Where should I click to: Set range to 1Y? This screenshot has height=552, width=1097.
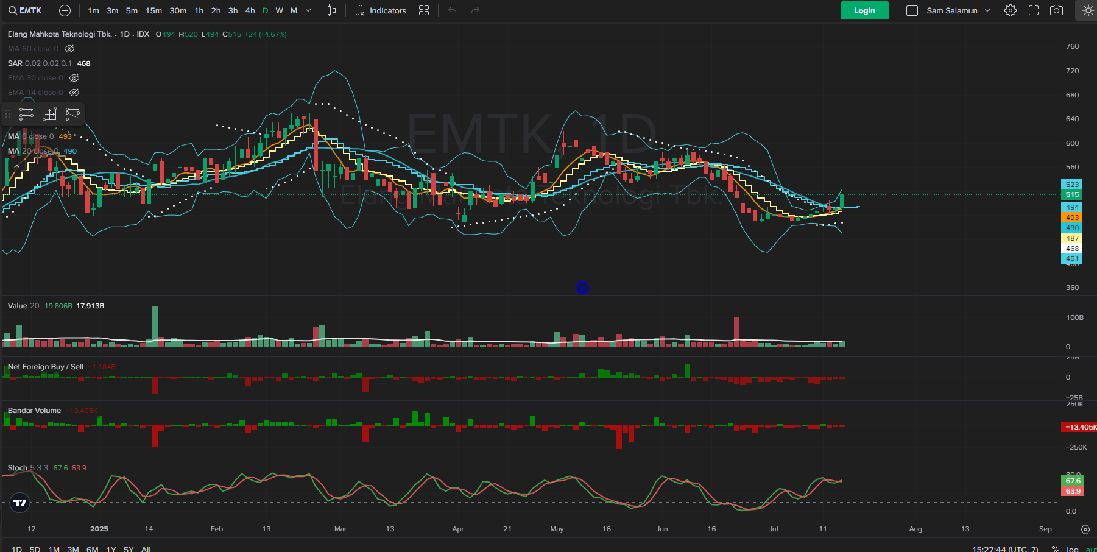tap(111, 548)
